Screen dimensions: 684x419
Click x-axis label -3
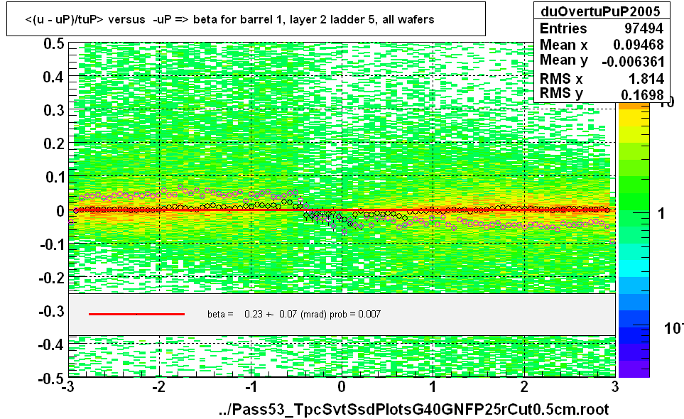pos(67,387)
